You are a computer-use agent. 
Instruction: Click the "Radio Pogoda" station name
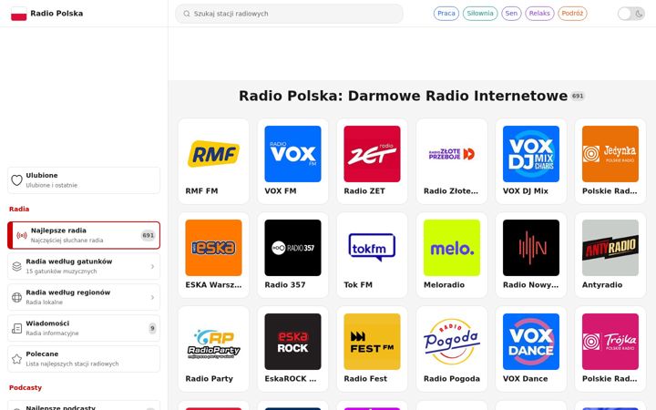452,379
